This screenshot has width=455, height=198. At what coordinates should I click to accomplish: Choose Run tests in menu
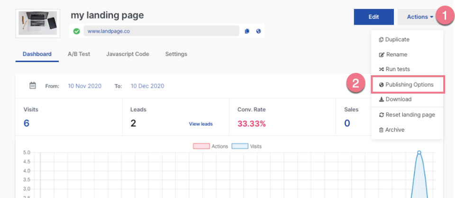click(397, 69)
